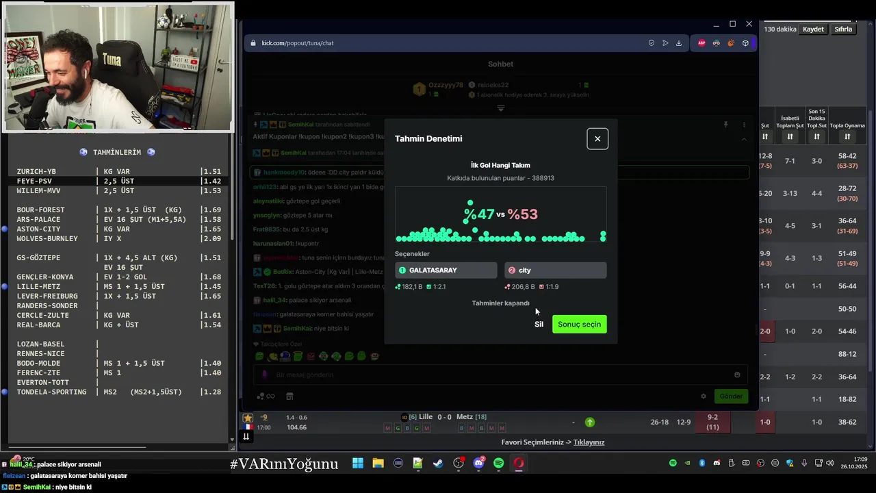
Task: Click the TONDELA-SPORTING prediction row
Action: click(x=120, y=392)
